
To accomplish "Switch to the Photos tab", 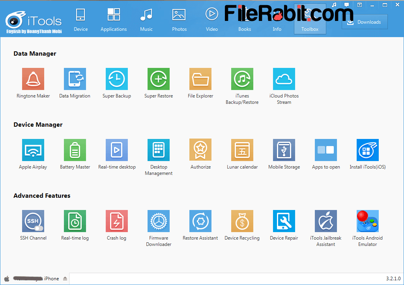I will 179,20.
